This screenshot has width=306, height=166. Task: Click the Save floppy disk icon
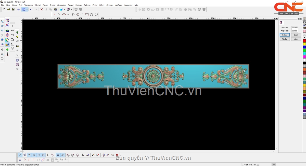click(x=13, y=9)
